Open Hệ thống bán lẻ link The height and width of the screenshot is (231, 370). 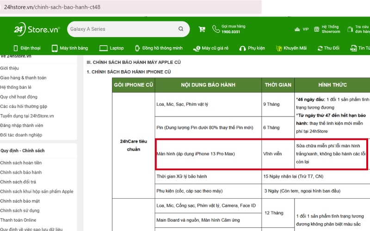pos(16,87)
